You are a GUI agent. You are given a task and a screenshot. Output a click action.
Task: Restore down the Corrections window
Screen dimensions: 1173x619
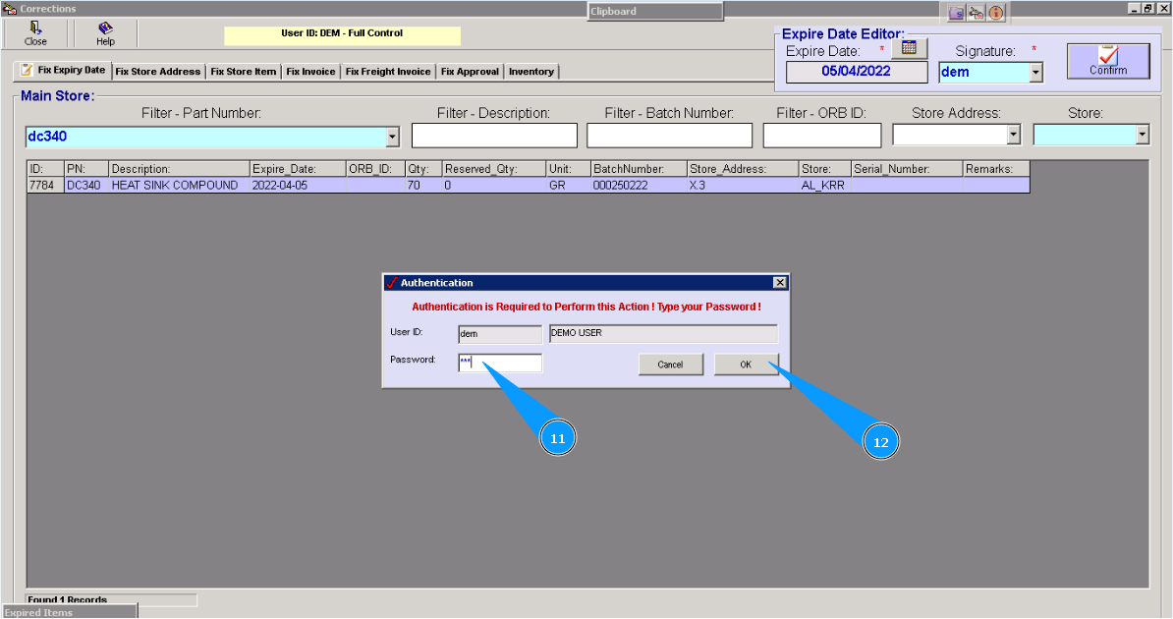click(x=1148, y=8)
